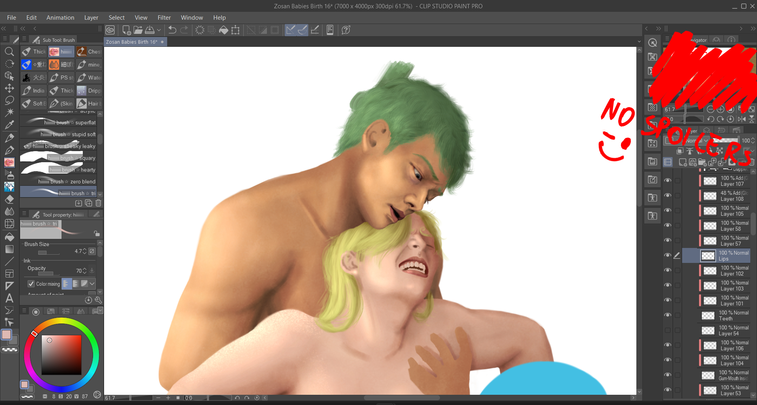
Task: Delete sub tool with trash icon
Action: point(98,203)
